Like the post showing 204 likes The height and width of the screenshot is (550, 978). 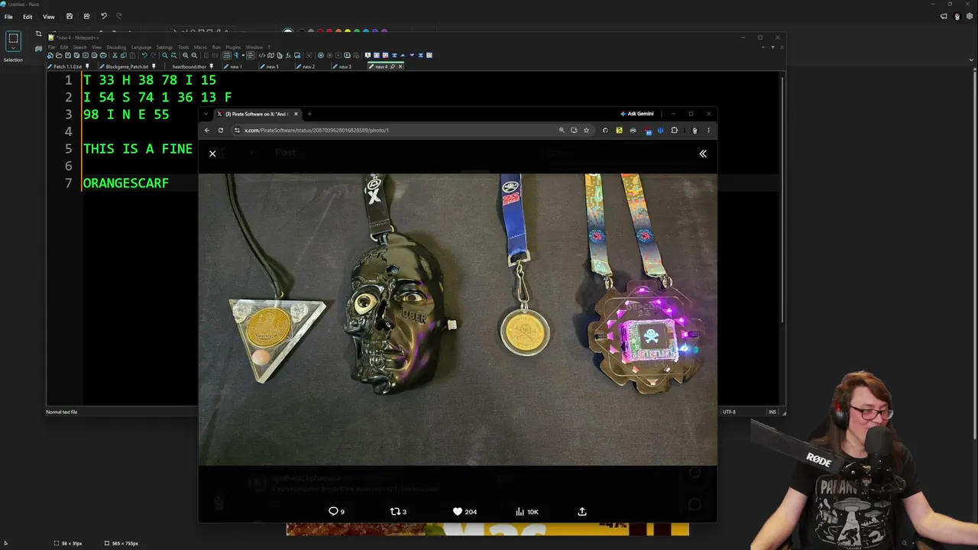(458, 511)
